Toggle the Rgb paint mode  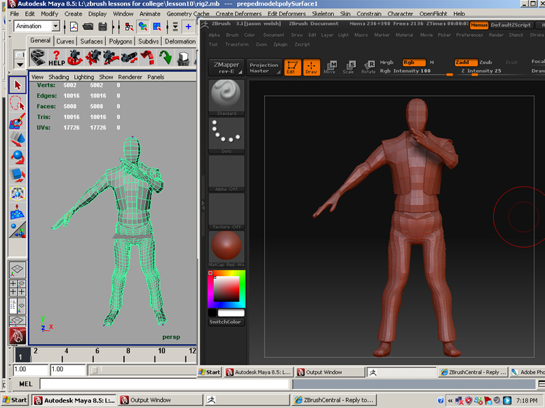tap(414, 62)
